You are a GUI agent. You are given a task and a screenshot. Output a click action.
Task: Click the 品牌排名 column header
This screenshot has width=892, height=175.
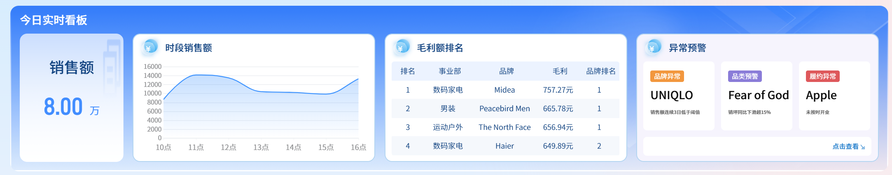pos(601,71)
